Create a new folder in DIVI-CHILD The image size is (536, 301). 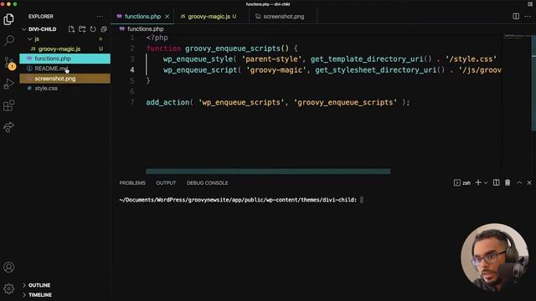tap(82, 29)
